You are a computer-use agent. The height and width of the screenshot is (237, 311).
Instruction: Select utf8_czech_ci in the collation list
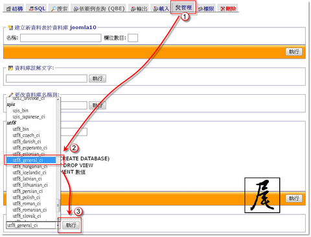pyautogui.click(x=31, y=135)
